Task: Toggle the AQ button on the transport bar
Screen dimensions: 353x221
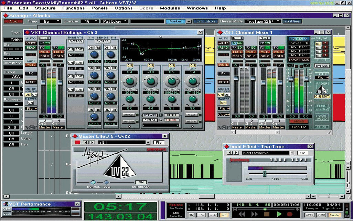Action: pyautogui.click(x=191, y=215)
